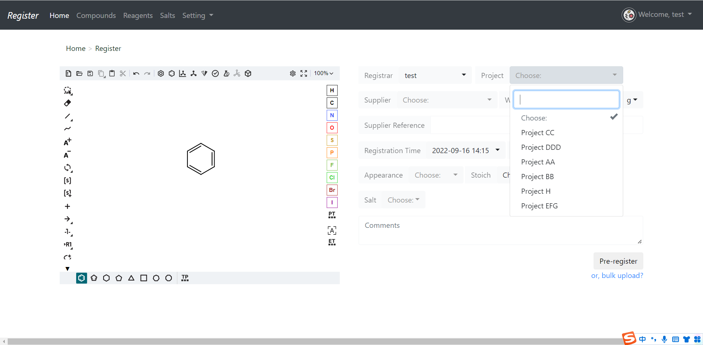703x345 pixels.
Task: Select the Bromine (Br) atom button
Action: tap(332, 190)
